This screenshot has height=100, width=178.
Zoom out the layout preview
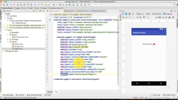pos(156,17)
